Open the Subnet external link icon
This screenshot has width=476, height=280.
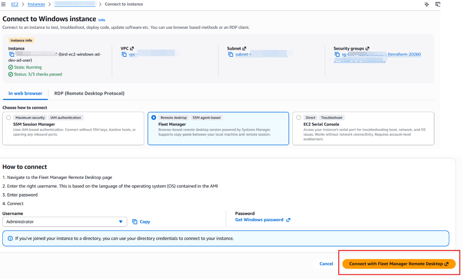(x=244, y=48)
